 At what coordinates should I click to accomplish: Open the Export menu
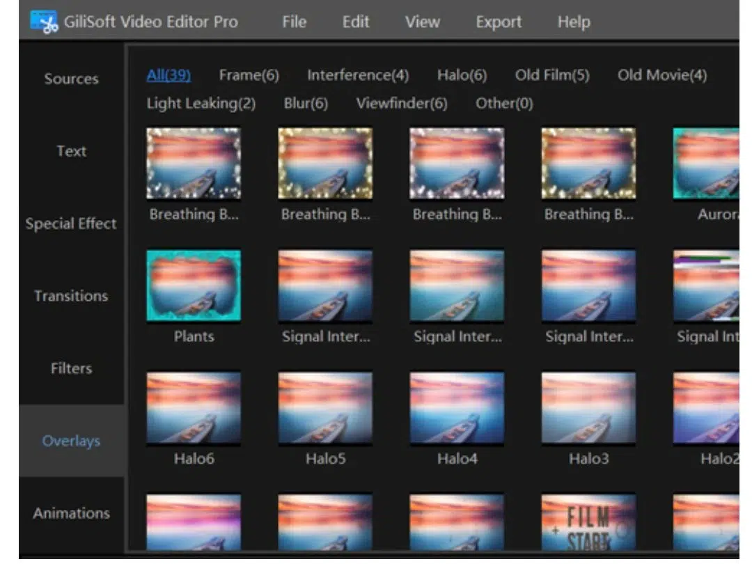pyautogui.click(x=499, y=22)
